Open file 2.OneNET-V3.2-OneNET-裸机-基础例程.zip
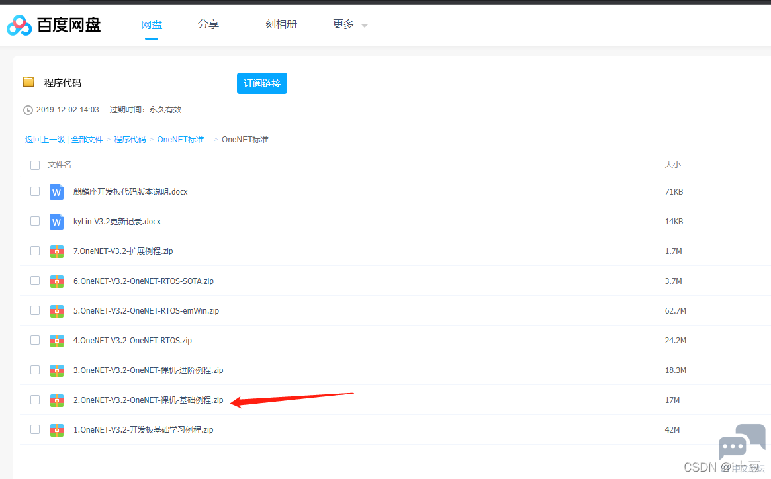 pos(148,400)
